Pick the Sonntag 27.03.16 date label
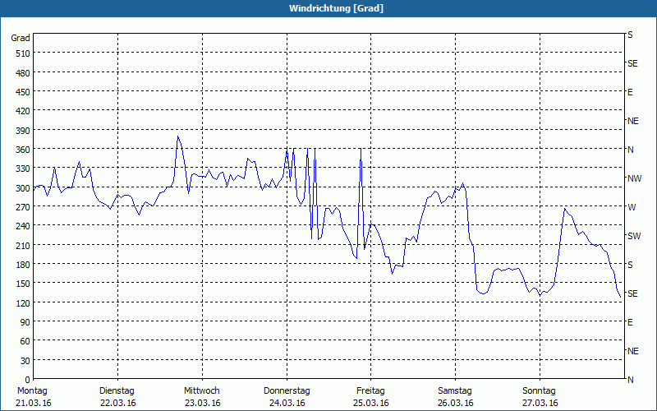This screenshot has height=411, width=657. [540, 396]
